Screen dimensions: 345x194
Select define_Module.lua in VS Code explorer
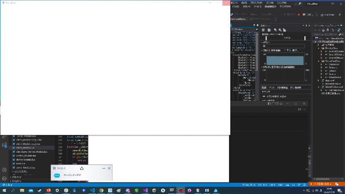pyautogui.click(x=25, y=160)
